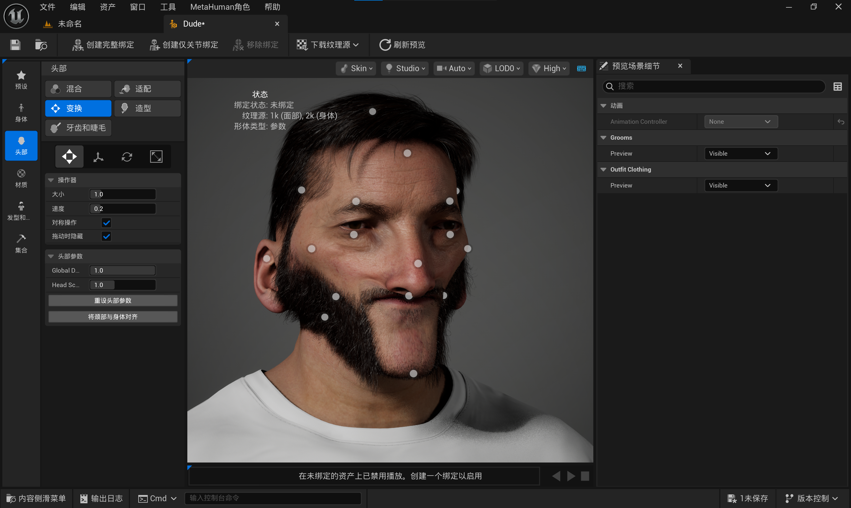Uncheck the 拖动时隐藏 checkbox
The width and height of the screenshot is (851, 508).
coord(106,236)
